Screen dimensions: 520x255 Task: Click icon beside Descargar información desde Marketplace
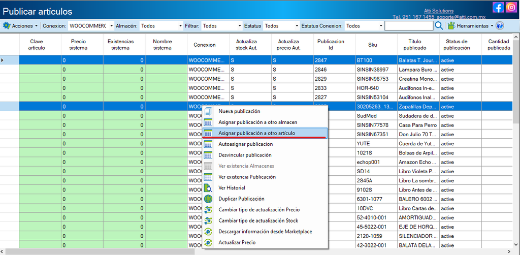(x=208, y=232)
